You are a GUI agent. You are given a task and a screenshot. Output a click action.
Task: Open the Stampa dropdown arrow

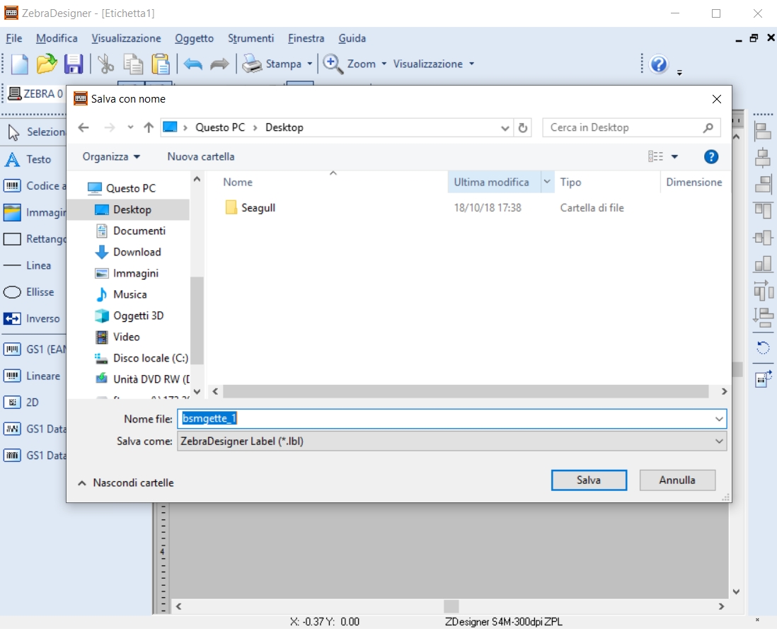click(x=310, y=64)
